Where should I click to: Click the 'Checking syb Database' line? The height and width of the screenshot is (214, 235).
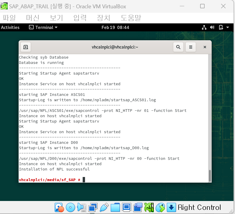(44, 57)
